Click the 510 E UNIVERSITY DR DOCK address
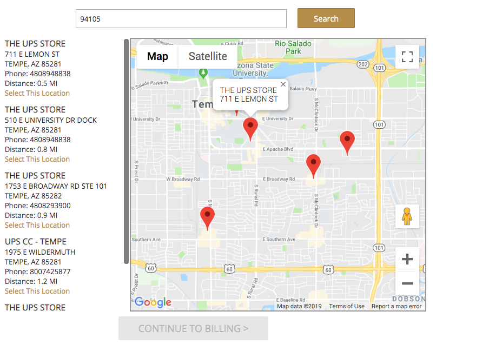 pyautogui.click(x=51, y=120)
